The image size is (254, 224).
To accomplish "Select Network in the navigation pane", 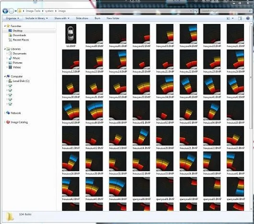I will tap(15, 113).
